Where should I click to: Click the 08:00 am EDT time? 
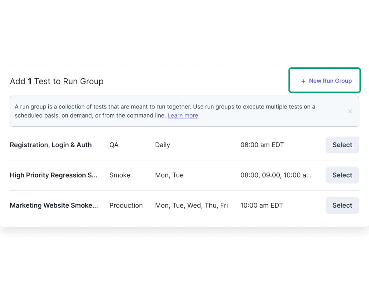tap(262, 145)
